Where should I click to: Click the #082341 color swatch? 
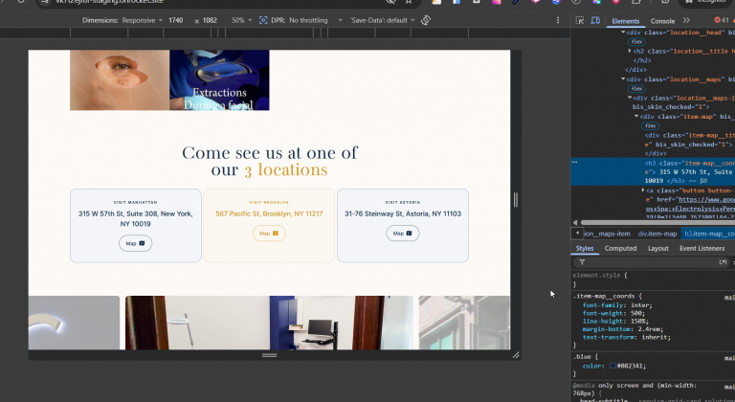(x=612, y=366)
